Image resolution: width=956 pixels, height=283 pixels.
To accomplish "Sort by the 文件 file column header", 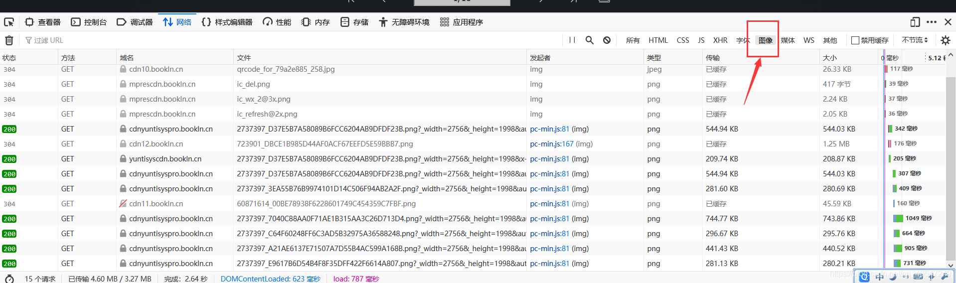I will (380, 58).
